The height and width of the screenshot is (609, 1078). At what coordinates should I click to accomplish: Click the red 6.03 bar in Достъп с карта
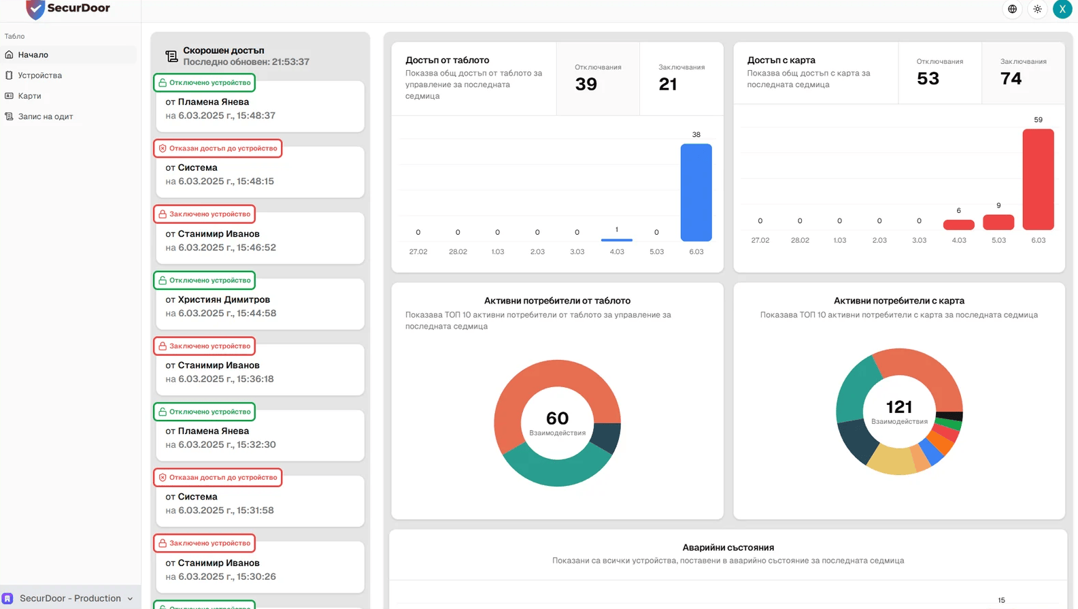1038,180
